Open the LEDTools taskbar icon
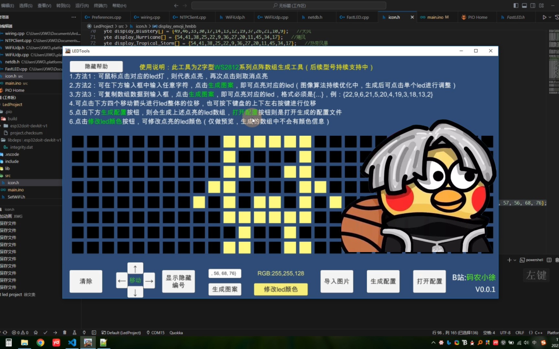Image resolution: width=559 pixels, height=349 pixels. coord(88,343)
